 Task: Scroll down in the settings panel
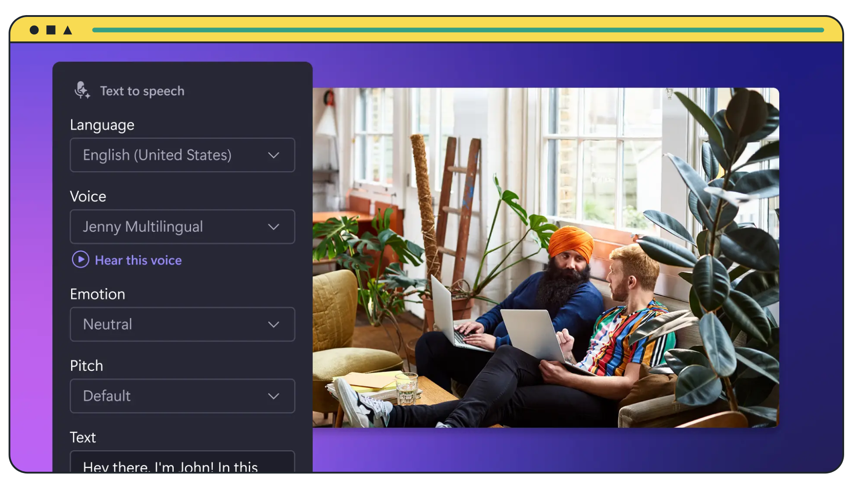tap(182, 457)
